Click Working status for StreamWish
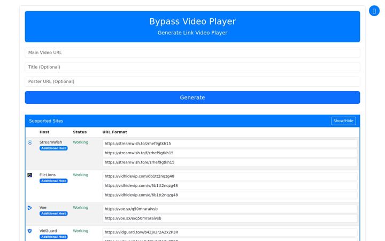Screen dimensions: 385x241 [x=81, y=142]
